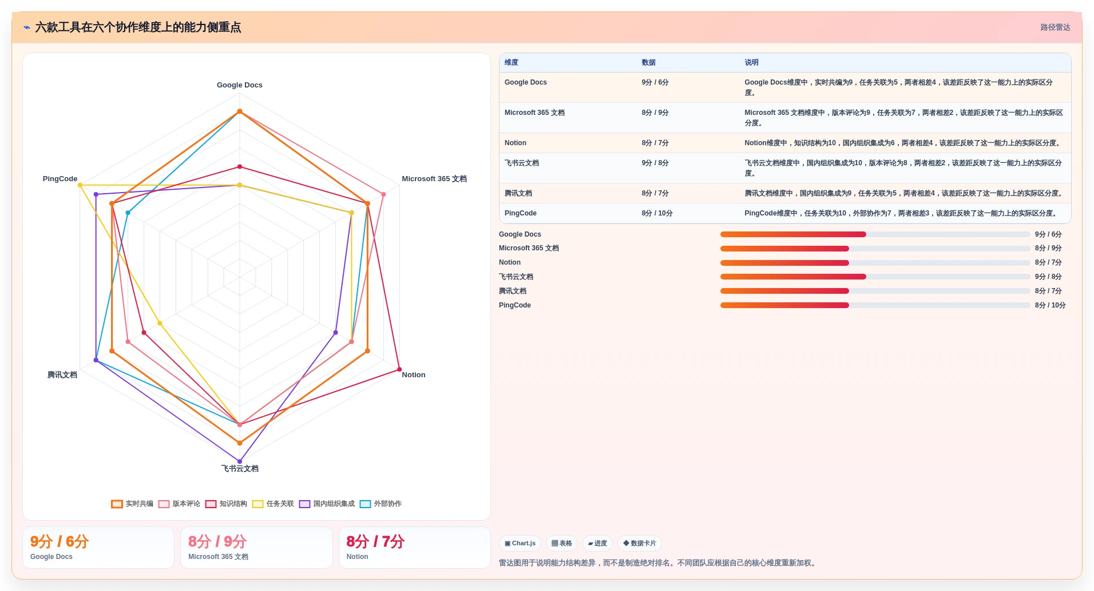The width and height of the screenshot is (1094, 591).
Task: Open the Microsoft 365 文档 8分 / 9分 card
Action: click(x=256, y=548)
